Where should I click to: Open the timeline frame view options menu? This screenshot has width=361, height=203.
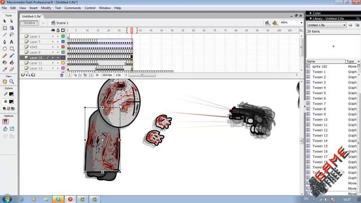click(x=301, y=30)
